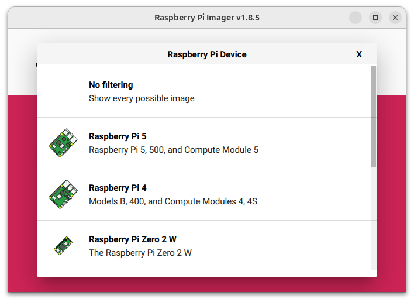The height and width of the screenshot is (302, 414).
Task: Click the device list scrollbar thumb
Action: tap(374, 117)
